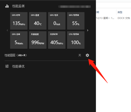Open performance overlay settings gear

87,55
